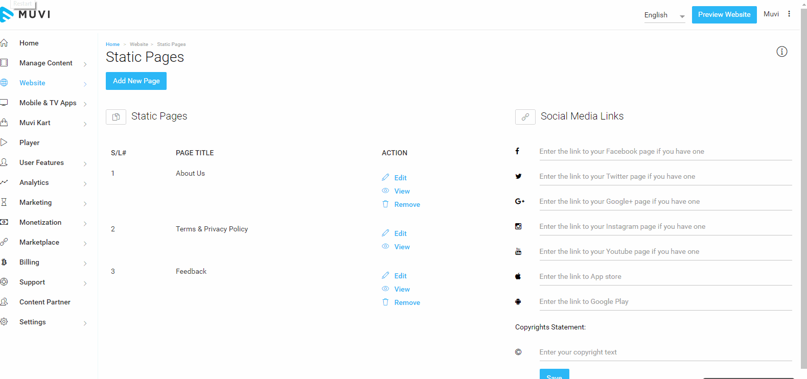Click View for the Feedback page
The width and height of the screenshot is (807, 379).
tap(402, 289)
